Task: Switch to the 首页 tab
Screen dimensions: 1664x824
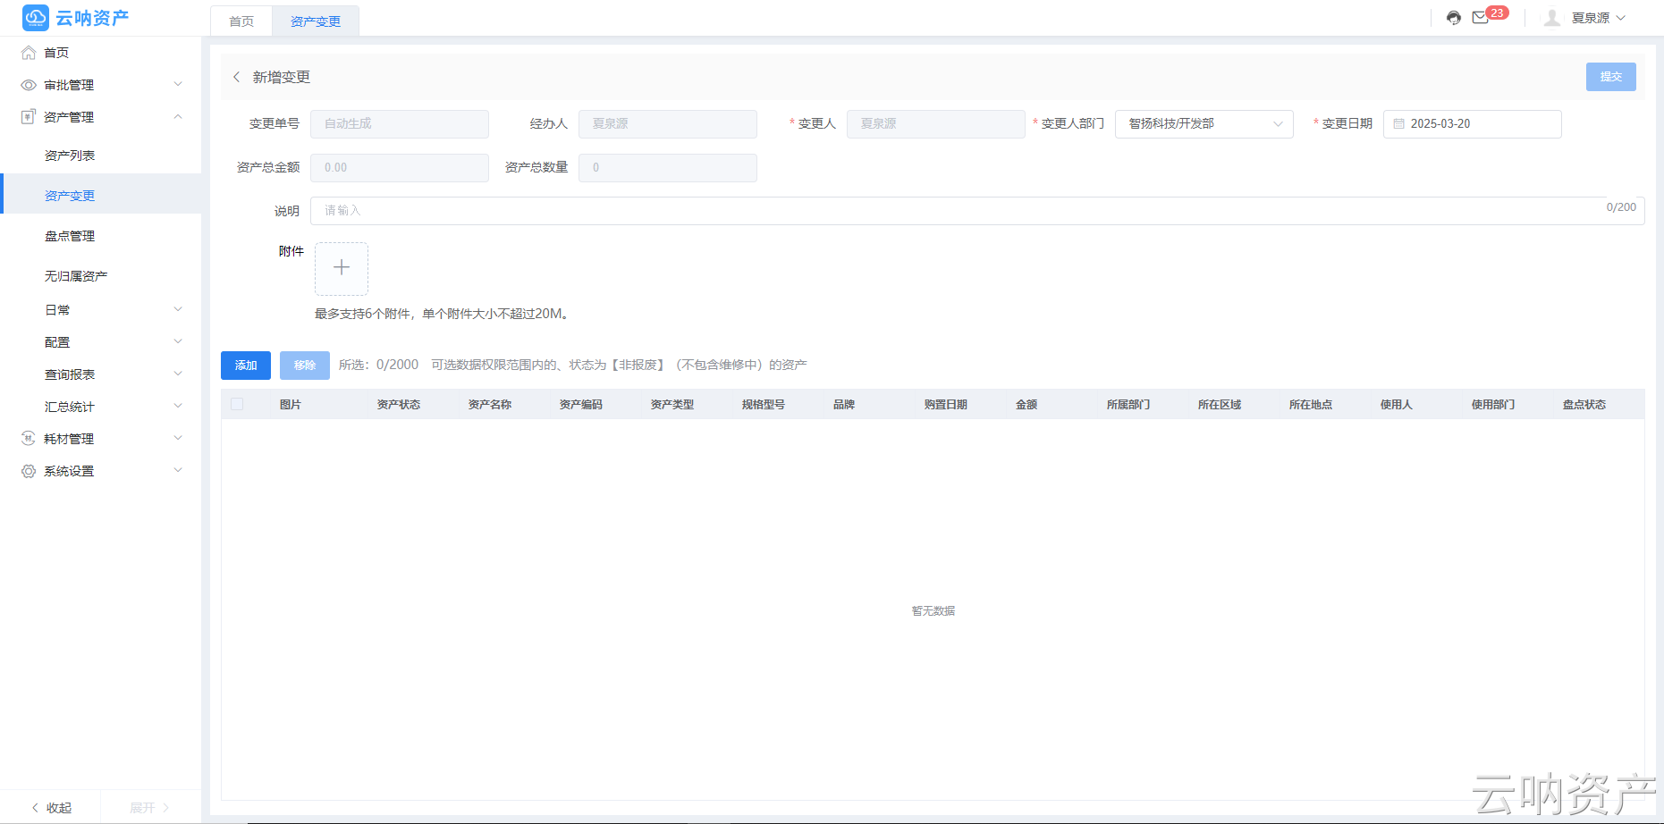Action: 241,21
